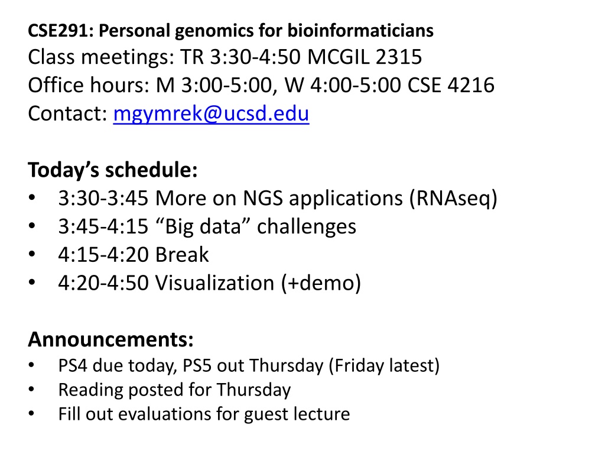Click the CSE291 course title heading

pyautogui.click(x=231, y=31)
